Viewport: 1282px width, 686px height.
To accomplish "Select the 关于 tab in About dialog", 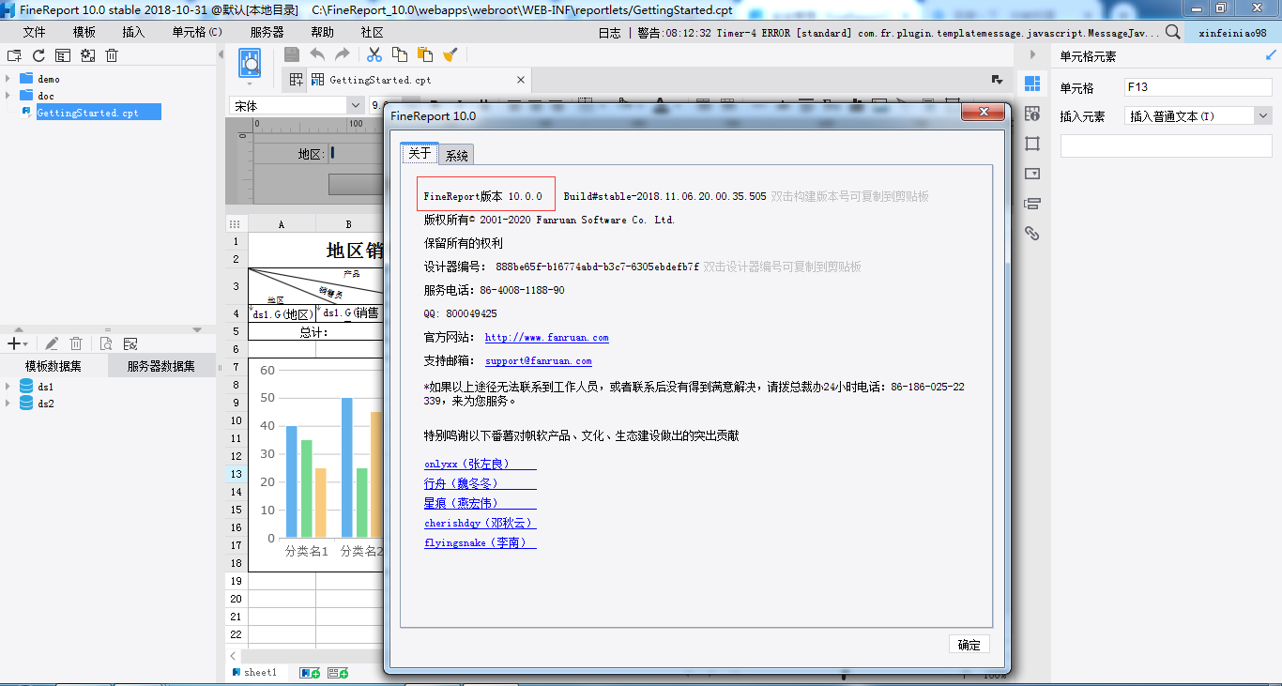I will tap(420, 154).
